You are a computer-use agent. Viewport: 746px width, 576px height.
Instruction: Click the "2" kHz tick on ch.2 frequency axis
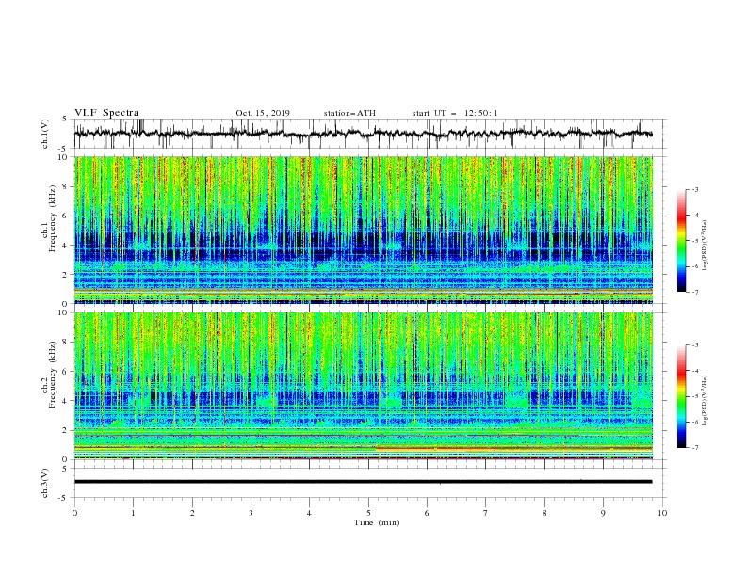coord(66,430)
